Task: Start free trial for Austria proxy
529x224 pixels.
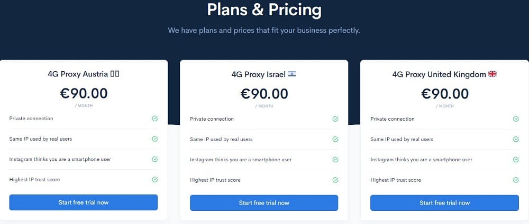Action: [84, 202]
